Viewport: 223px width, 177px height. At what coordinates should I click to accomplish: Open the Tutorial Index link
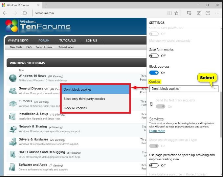(x=66, y=47)
